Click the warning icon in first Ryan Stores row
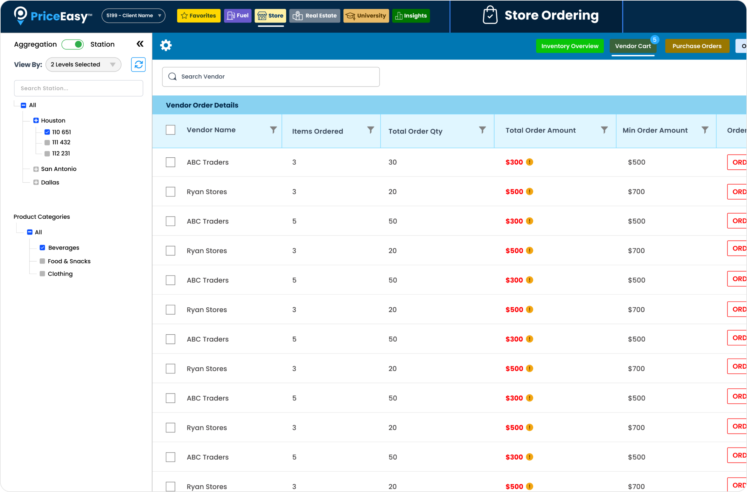Screen dimensions: 747x492 coord(529,192)
